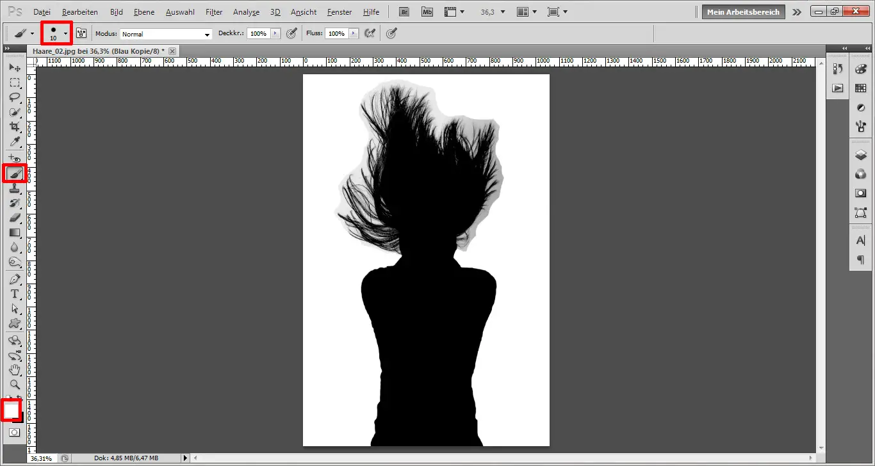Viewport: 875px width, 466px height.
Task: Select the Zoom tool
Action: coord(15,385)
